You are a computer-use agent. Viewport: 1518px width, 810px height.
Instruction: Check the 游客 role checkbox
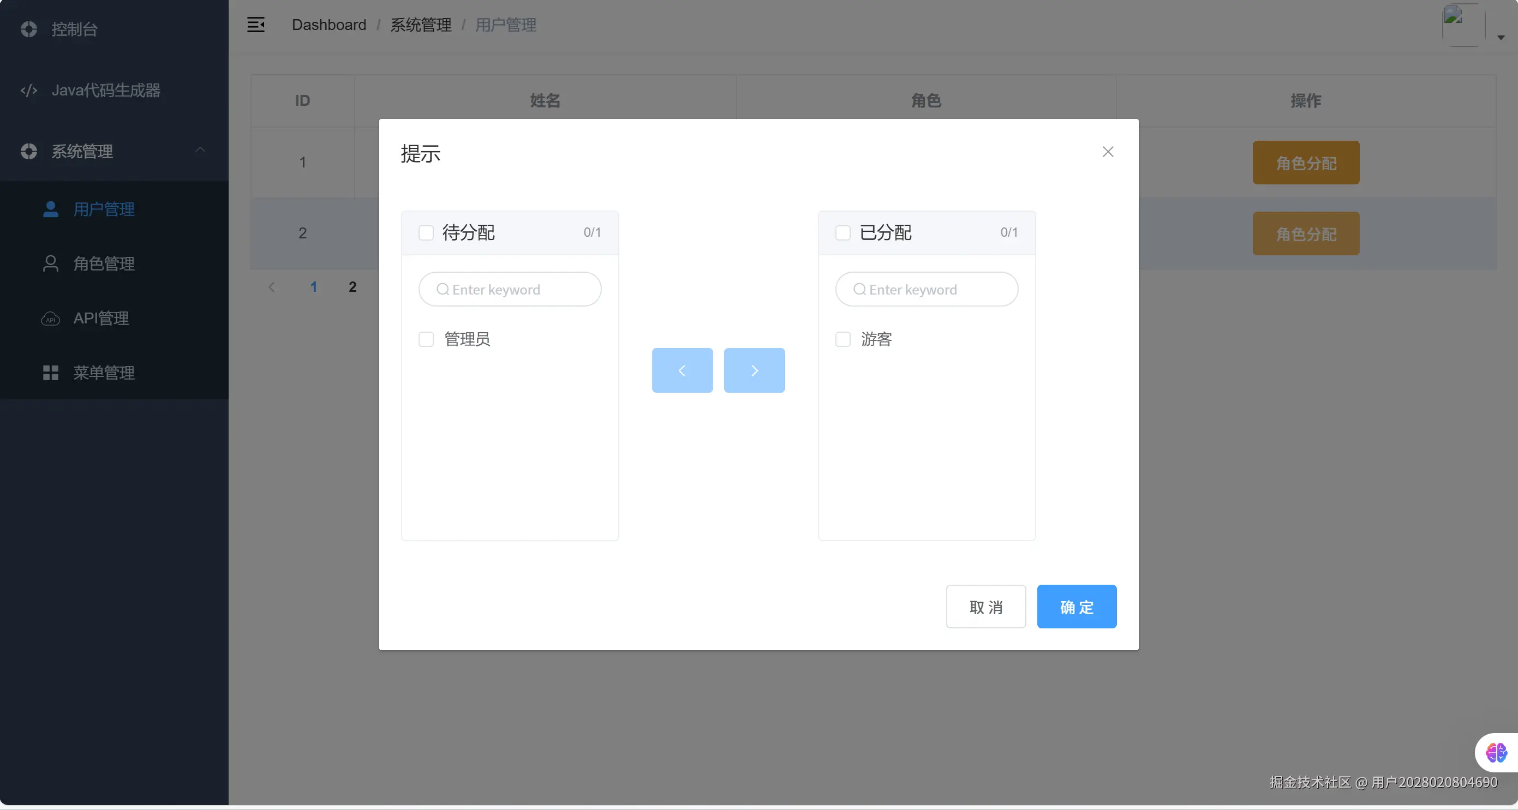(842, 339)
